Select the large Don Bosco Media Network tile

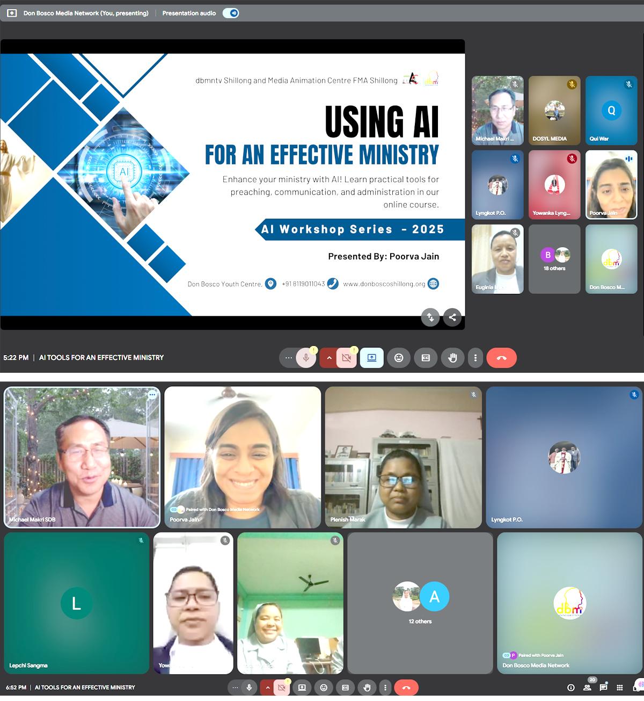click(569, 603)
